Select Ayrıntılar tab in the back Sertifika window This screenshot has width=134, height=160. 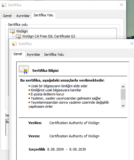pos(23,16)
